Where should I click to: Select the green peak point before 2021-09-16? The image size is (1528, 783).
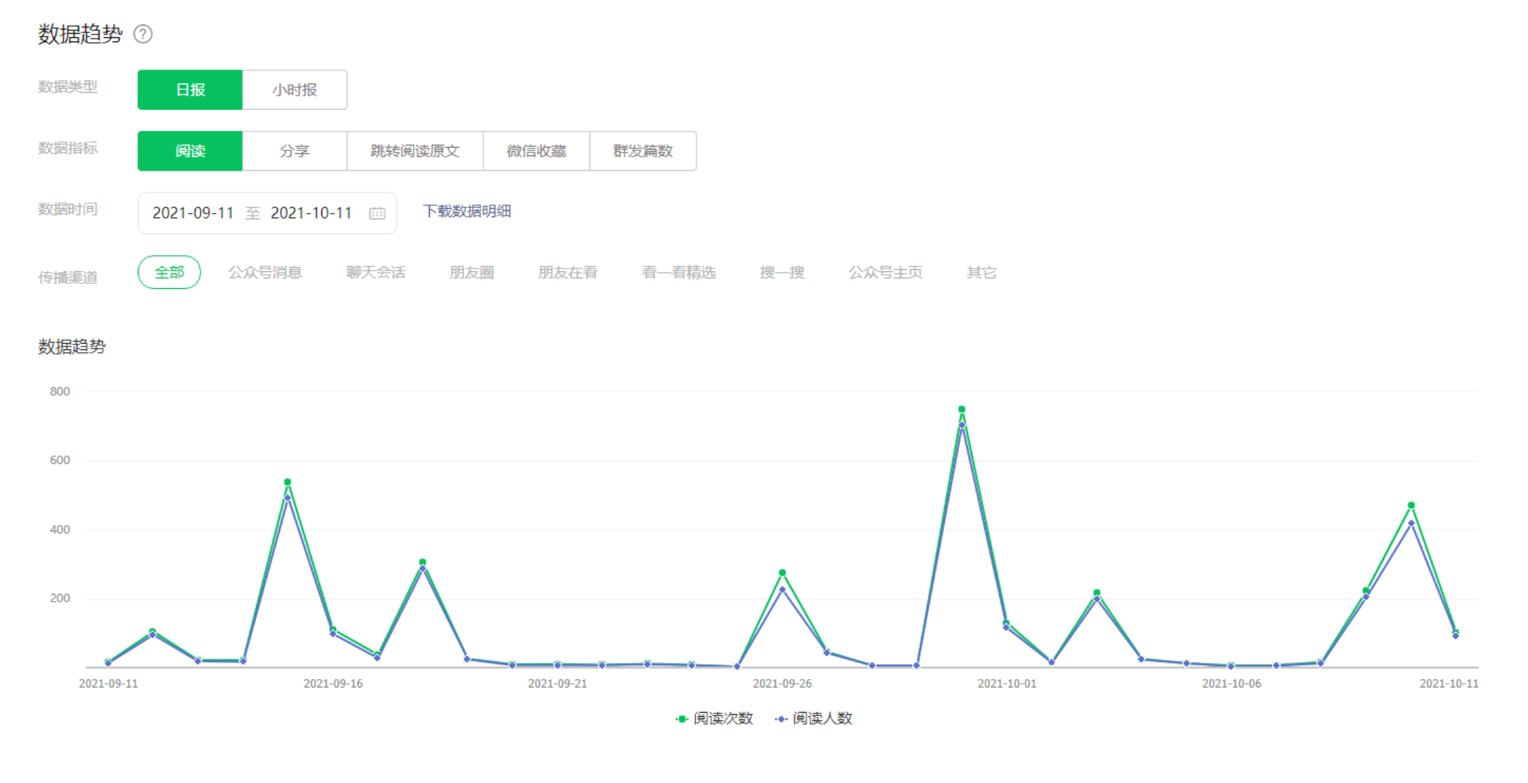[288, 482]
